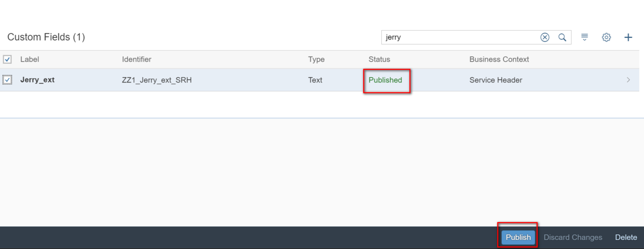The image size is (644, 249).
Task: Toggle the select-all checkbox in header
Action: pyautogui.click(x=7, y=60)
